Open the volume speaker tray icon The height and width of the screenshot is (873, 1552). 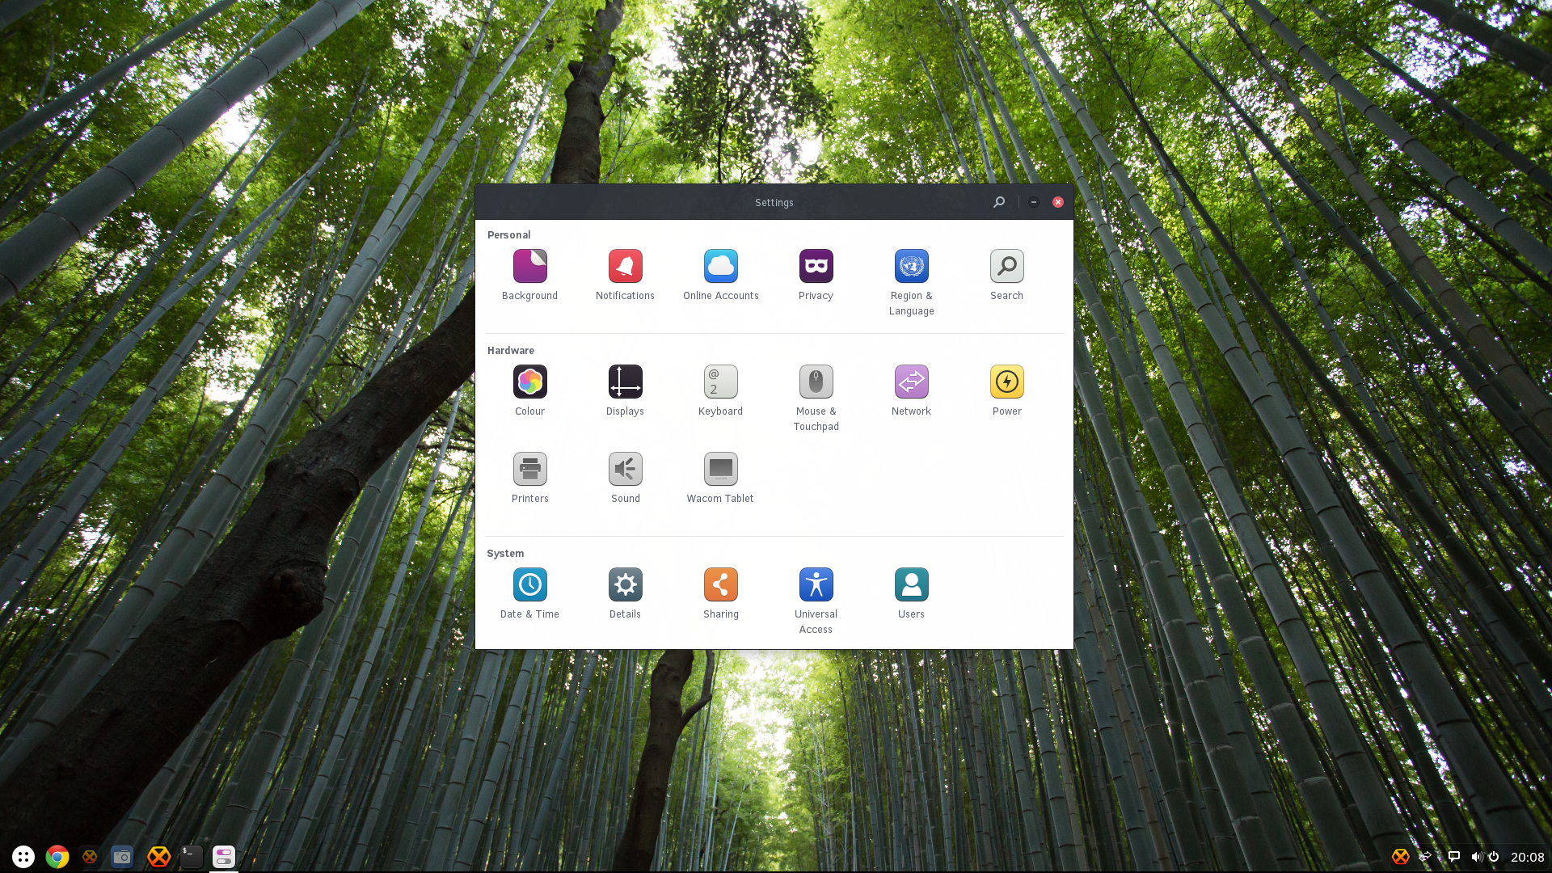[1477, 857]
